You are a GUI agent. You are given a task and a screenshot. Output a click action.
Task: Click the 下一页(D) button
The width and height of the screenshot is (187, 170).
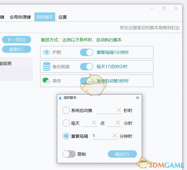point(16,40)
